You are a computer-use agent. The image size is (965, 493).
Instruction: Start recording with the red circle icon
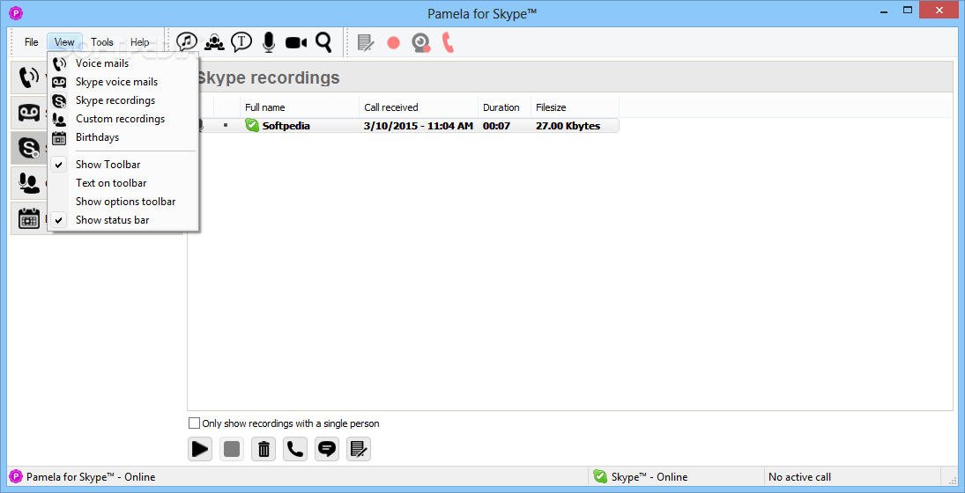(x=393, y=42)
